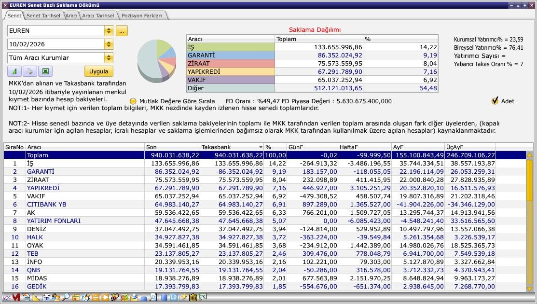Sort by the Takasbank column header
The height and width of the screenshot is (304, 537).
pyautogui.click(x=232, y=147)
